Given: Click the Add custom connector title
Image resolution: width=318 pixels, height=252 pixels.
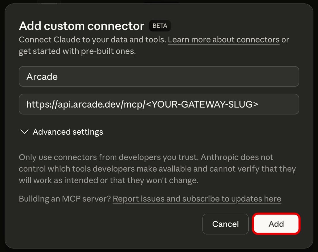Looking at the screenshot, I should point(81,26).
